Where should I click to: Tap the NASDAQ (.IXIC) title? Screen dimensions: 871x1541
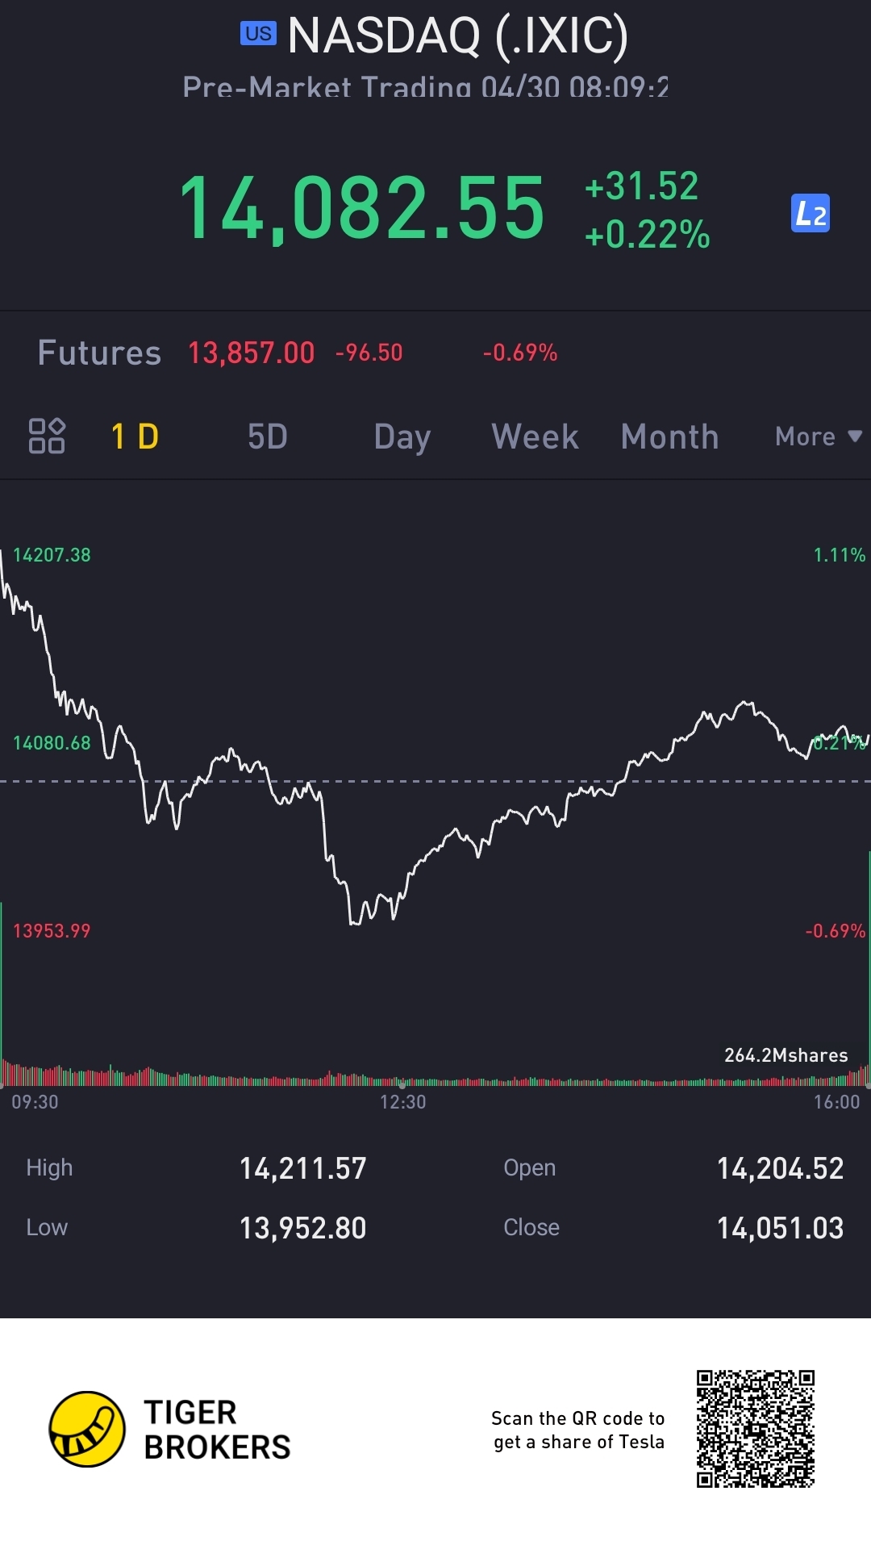(x=457, y=35)
